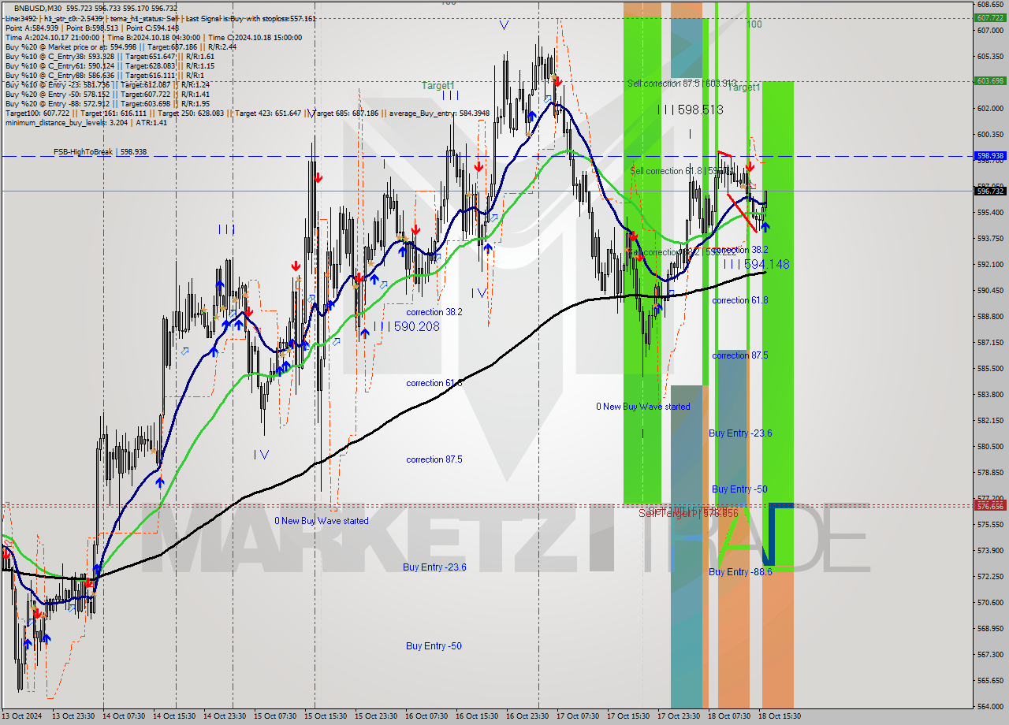The width and height of the screenshot is (1009, 725).
Task: Click the 564.000 price axis label
Action: point(989,706)
